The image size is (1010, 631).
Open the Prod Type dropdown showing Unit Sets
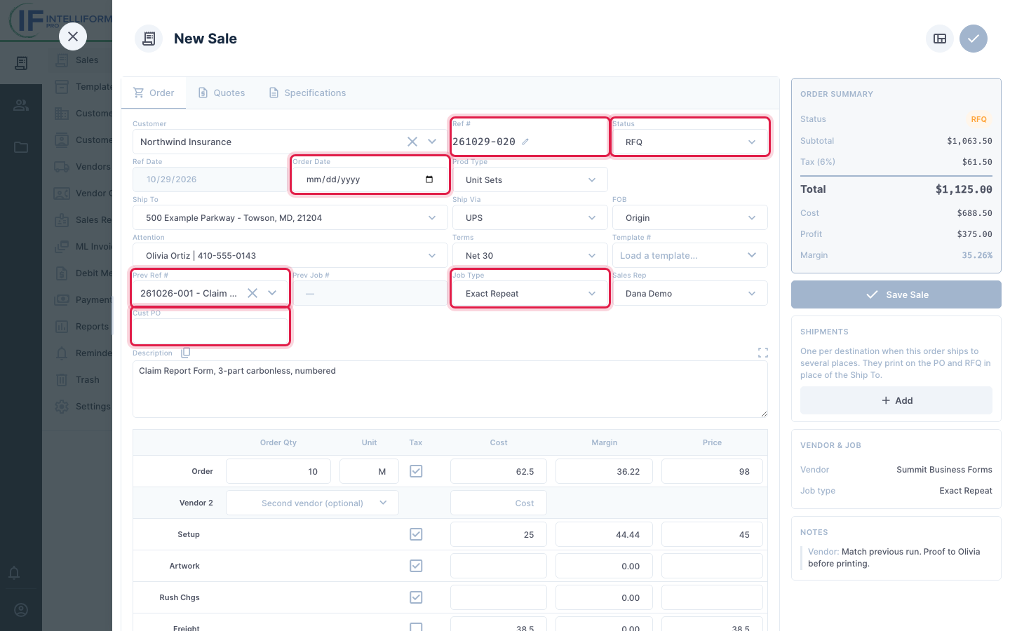530,179
